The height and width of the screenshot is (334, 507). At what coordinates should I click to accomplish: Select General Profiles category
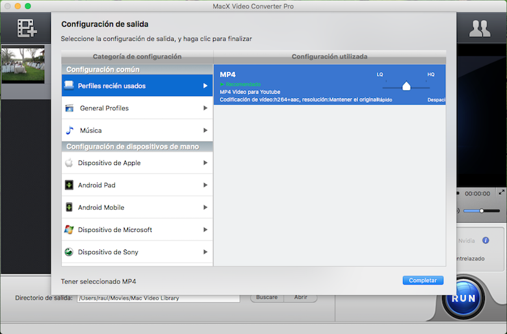pos(137,108)
